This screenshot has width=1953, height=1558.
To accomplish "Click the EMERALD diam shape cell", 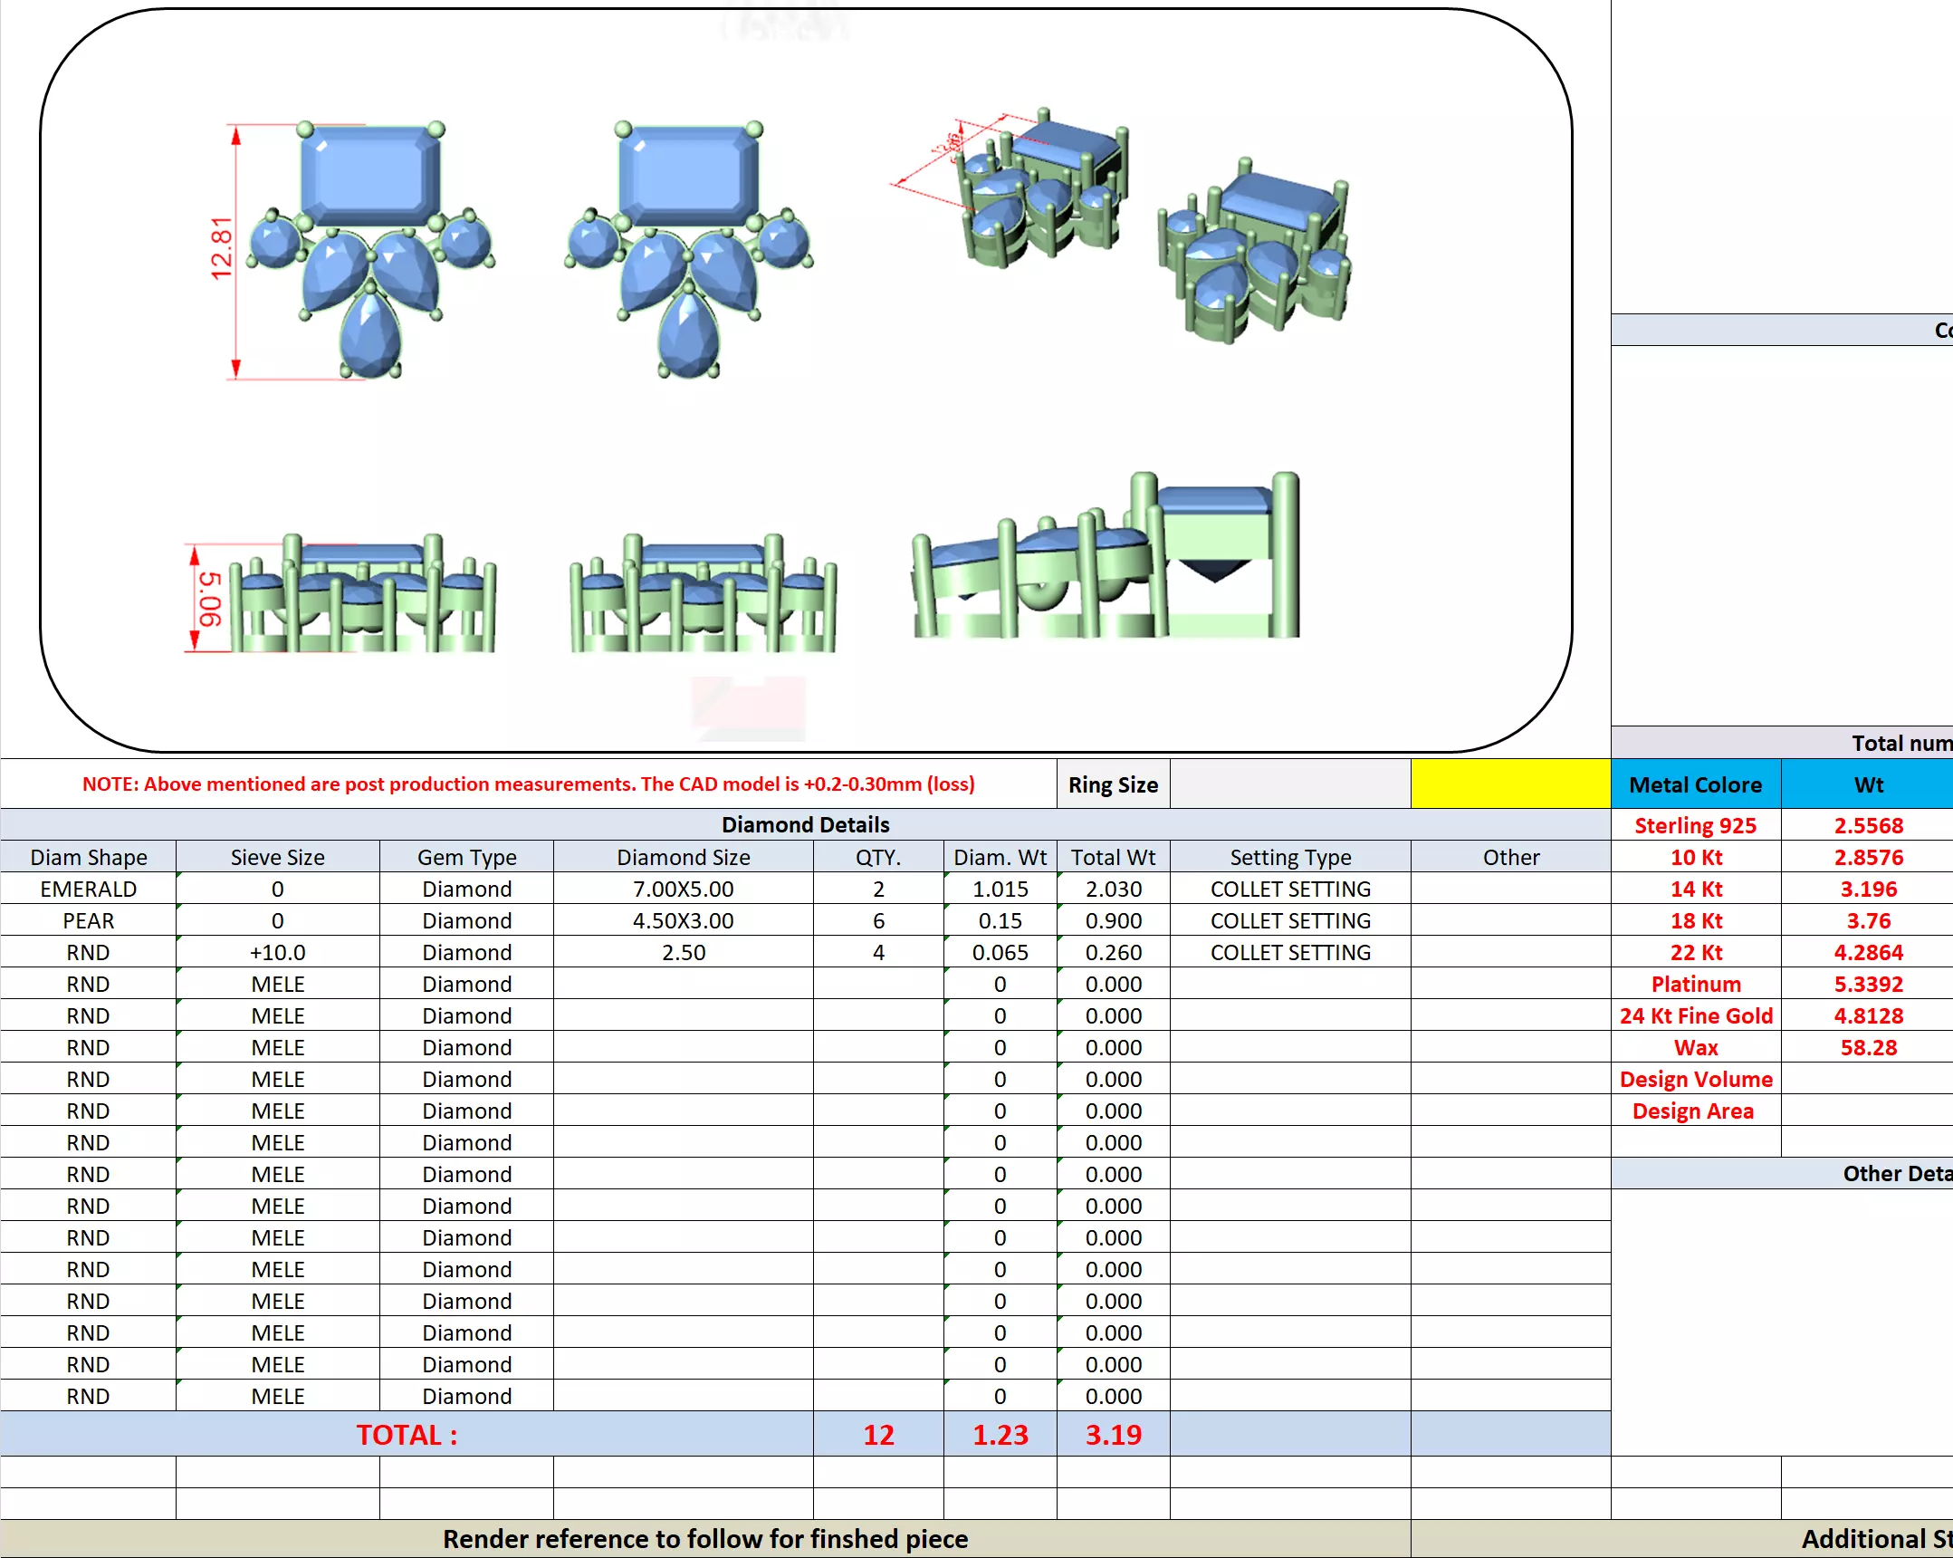I will coord(88,889).
